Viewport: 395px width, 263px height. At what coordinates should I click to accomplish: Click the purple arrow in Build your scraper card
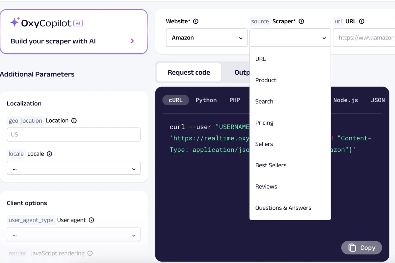point(132,41)
